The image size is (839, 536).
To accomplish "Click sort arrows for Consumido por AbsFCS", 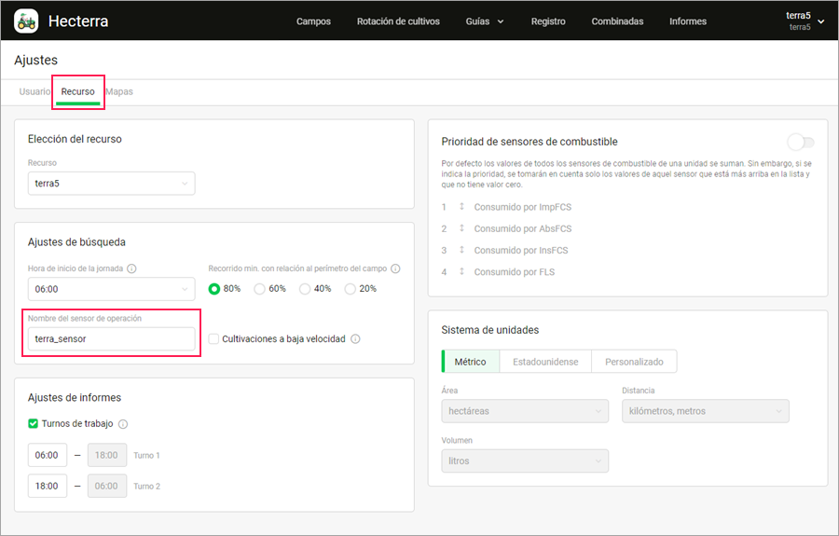I will [x=461, y=228].
